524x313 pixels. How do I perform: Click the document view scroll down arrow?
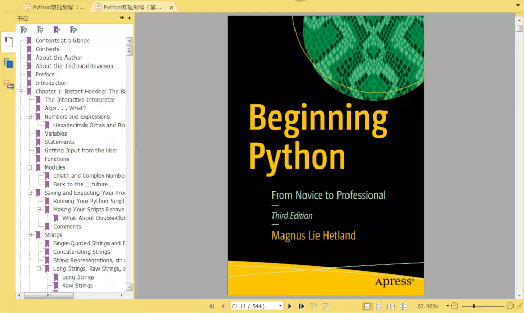(519, 296)
